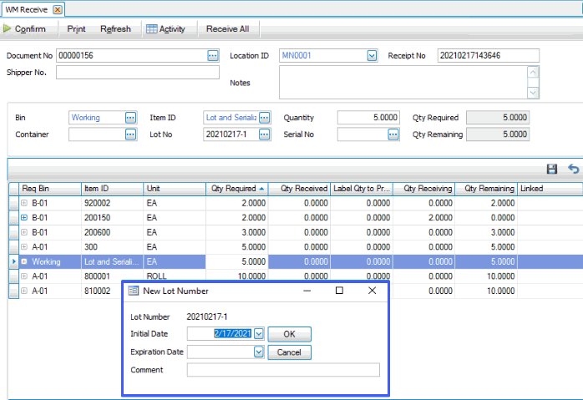Click the save disk icon above grid

[552, 169]
